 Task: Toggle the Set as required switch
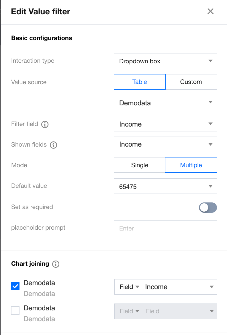pos(208,208)
